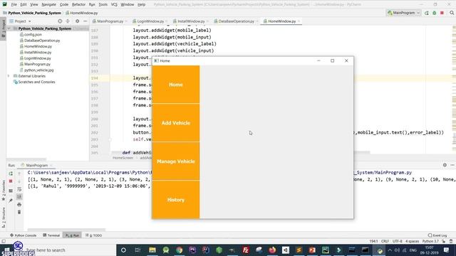Click History button in Home window
The height and width of the screenshot is (256, 456).
coord(176,200)
